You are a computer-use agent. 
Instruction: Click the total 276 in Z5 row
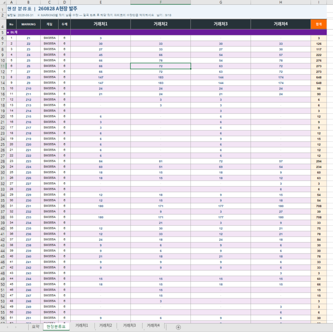click(x=319, y=60)
